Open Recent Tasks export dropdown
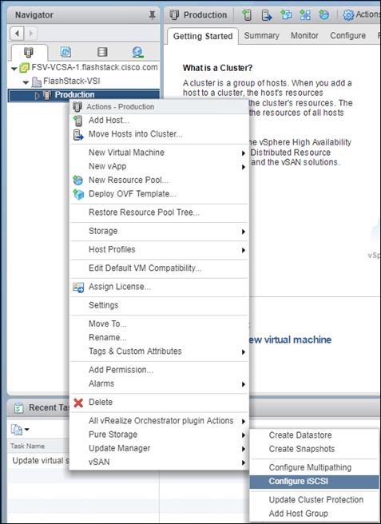This screenshot has height=524, width=381. coord(20,430)
